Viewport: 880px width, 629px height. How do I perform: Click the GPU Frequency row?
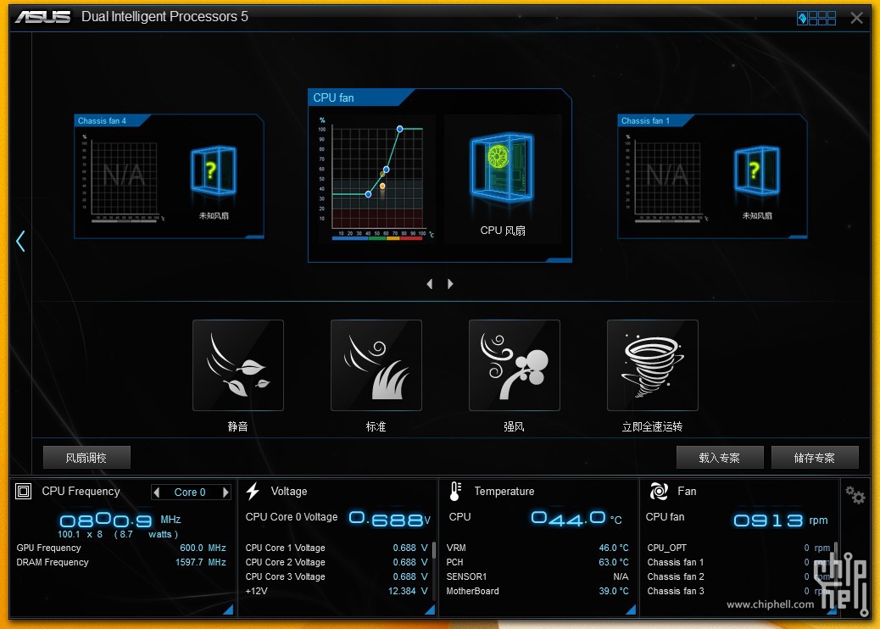coord(121,548)
